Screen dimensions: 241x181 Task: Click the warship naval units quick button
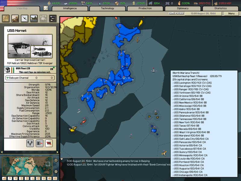click(x=34, y=18)
